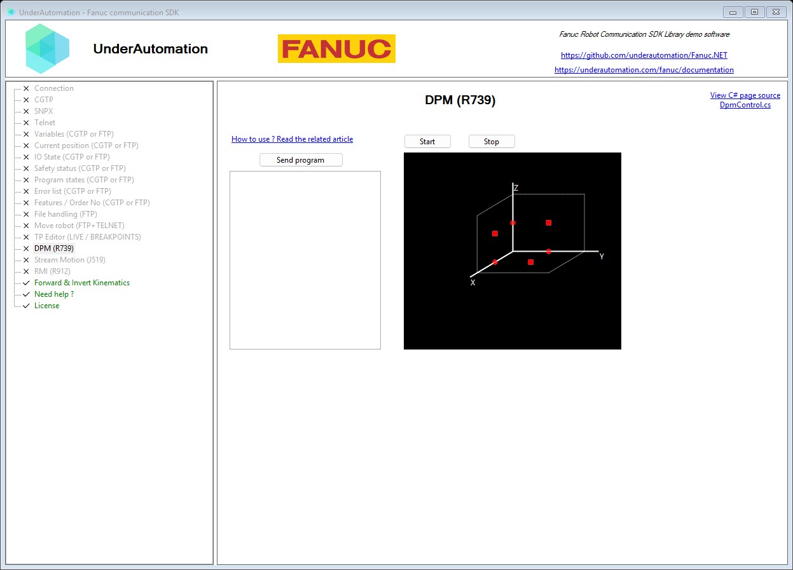Open the Connection tree item

point(54,88)
